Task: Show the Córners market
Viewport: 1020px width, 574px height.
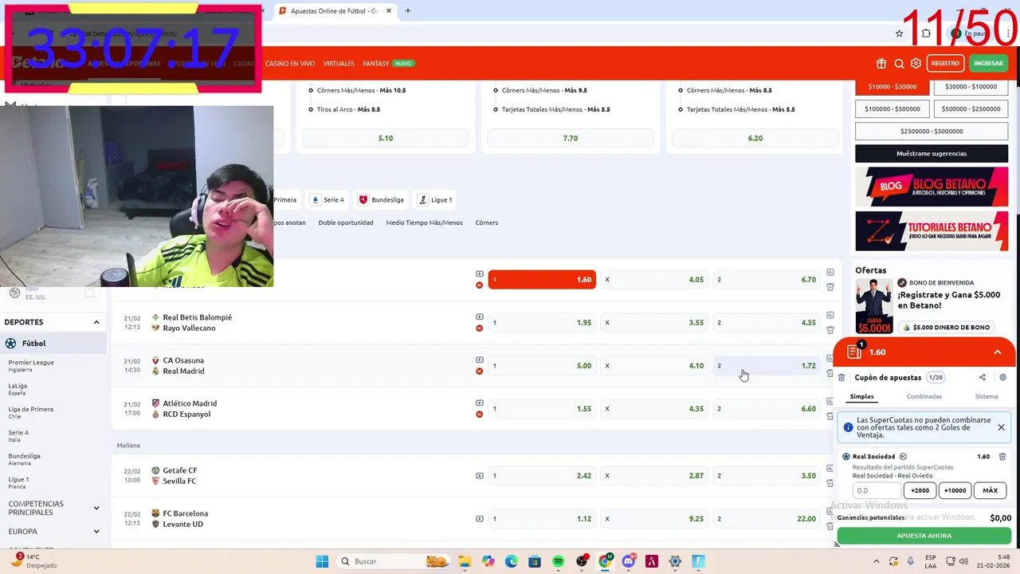Action: (x=486, y=222)
